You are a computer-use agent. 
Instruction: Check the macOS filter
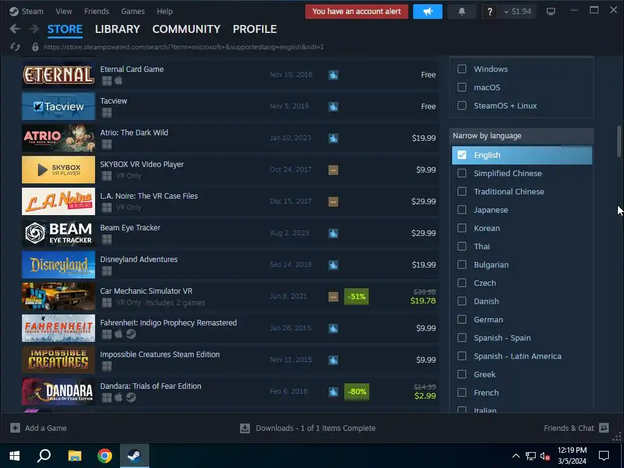point(462,87)
